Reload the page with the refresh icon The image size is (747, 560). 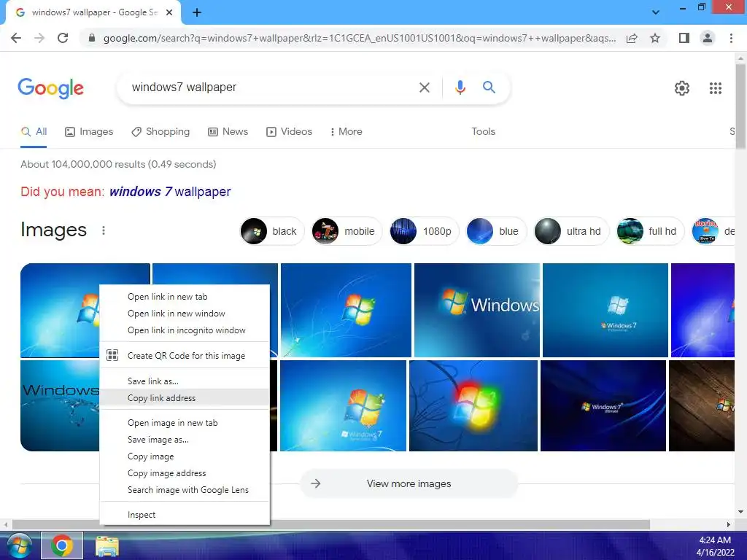pyautogui.click(x=63, y=38)
